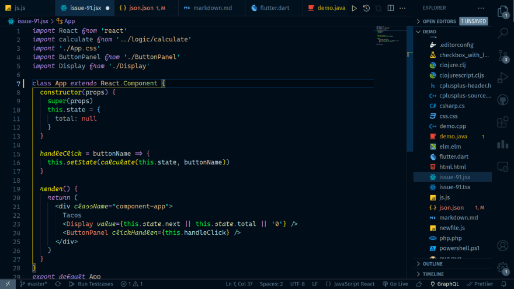The width and height of the screenshot is (514, 289).
Task: Open the Accounts menu icon
Action: [503, 245]
